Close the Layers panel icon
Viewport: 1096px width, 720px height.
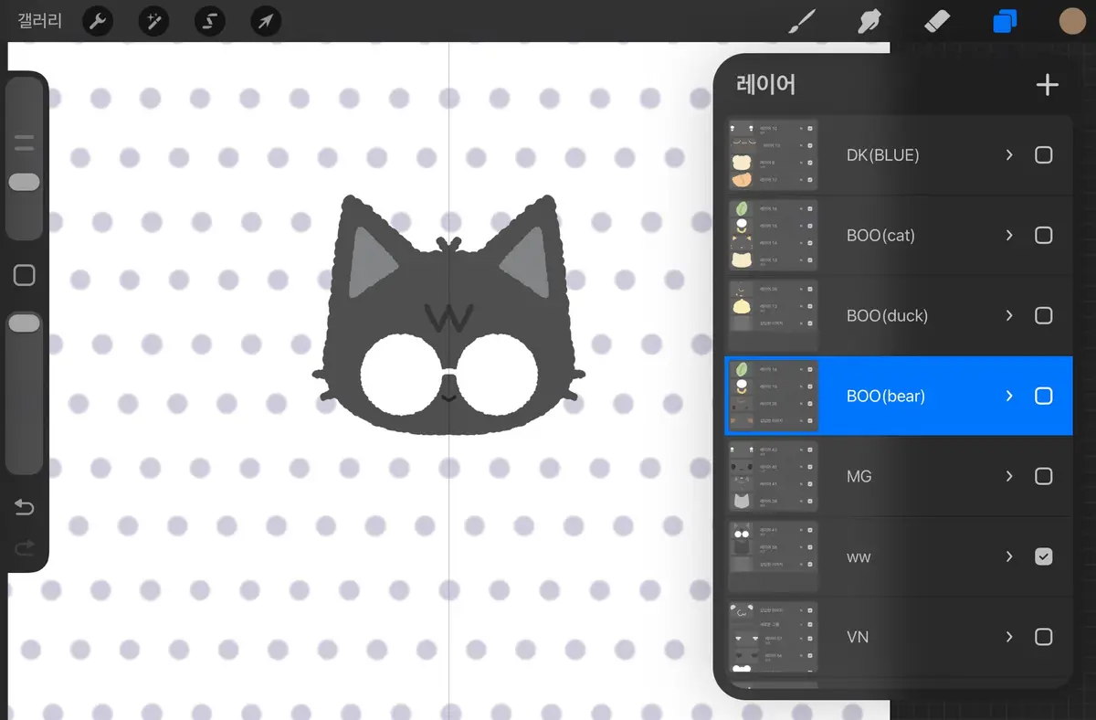pos(1005,21)
